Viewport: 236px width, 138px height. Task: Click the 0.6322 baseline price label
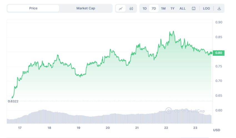tap(13, 101)
